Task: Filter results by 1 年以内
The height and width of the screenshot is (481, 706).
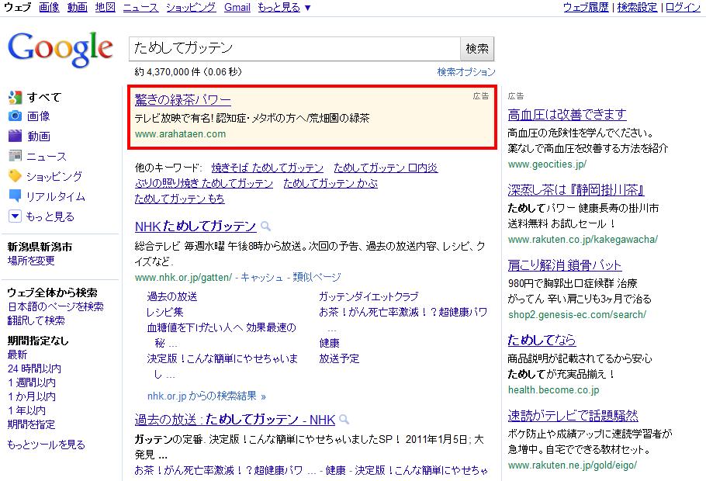Action: click(26, 410)
